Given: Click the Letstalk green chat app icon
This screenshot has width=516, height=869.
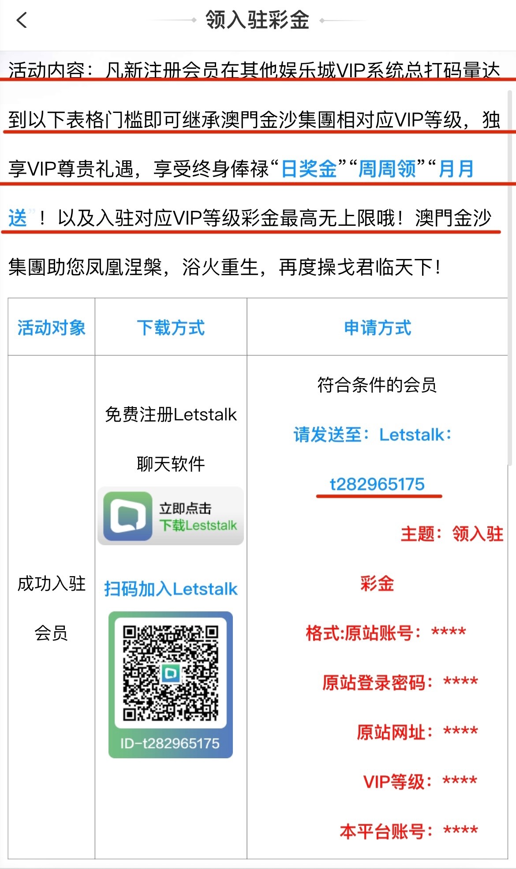Looking at the screenshot, I should 127,516.
